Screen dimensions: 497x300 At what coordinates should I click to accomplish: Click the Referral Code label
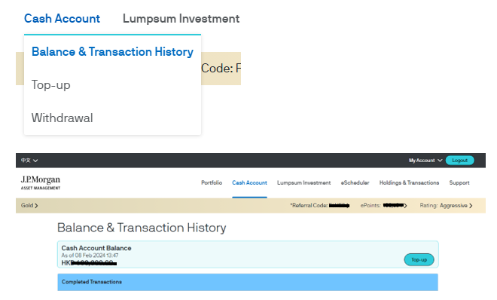(x=309, y=206)
